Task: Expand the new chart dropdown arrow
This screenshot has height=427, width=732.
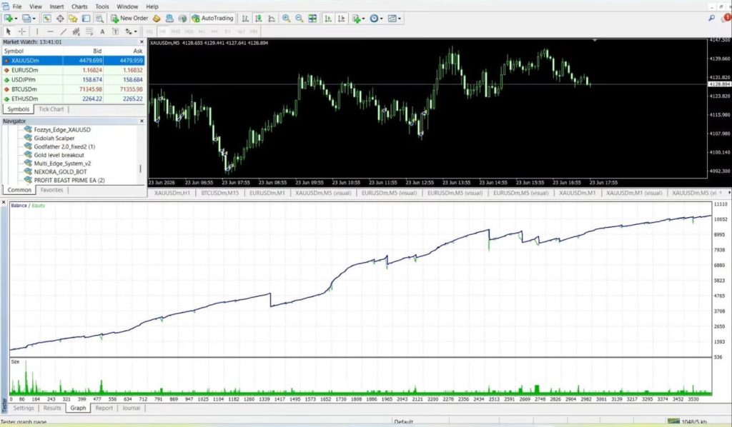Action: (x=16, y=19)
